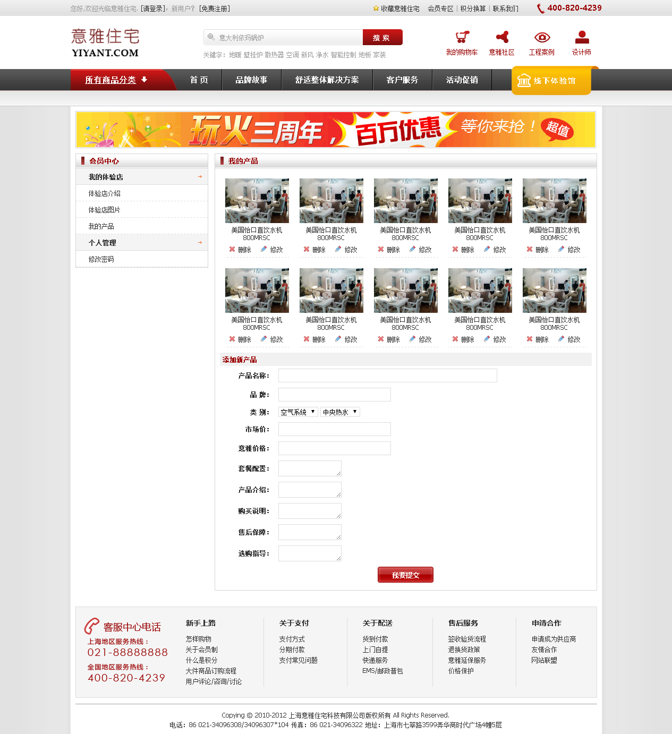Screen dimensions: 672x734
Task: Open the 中央热水 subcategory dropdown
Action: pyautogui.click(x=340, y=412)
